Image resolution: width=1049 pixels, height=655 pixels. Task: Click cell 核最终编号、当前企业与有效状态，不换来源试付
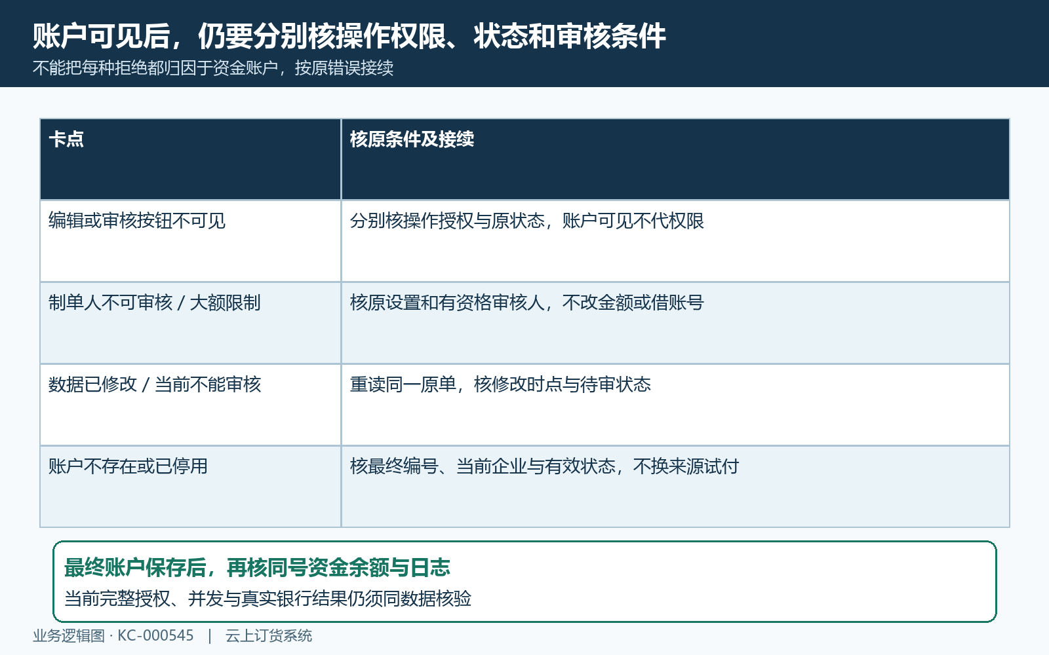coord(675,487)
